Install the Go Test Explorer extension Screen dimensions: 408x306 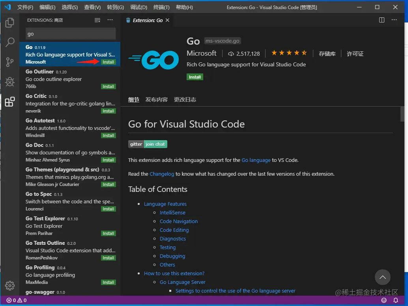tap(108, 233)
